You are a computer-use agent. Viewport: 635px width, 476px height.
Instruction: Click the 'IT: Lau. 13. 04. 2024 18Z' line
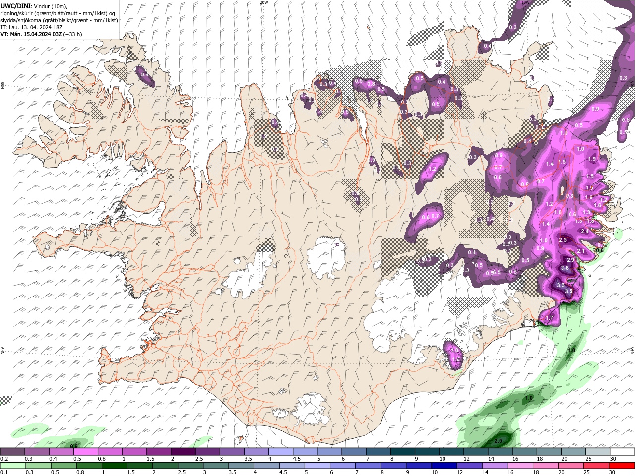(31, 27)
